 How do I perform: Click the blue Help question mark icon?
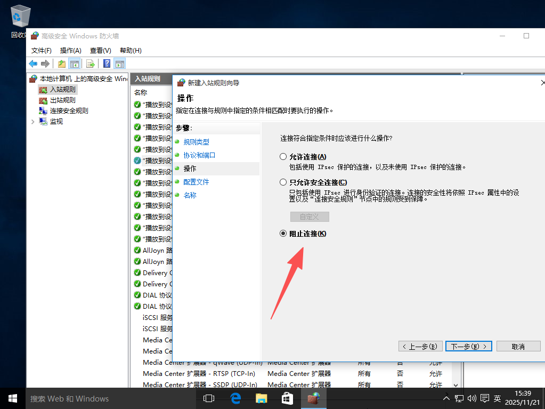click(x=107, y=63)
